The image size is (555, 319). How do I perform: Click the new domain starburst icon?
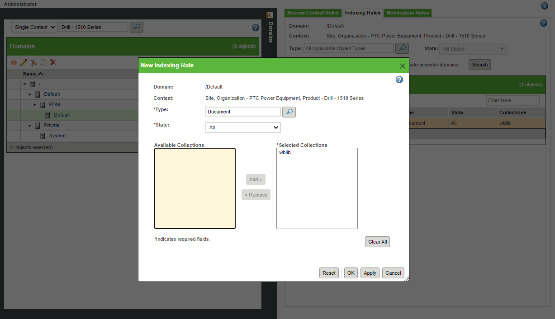tap(14, 62)
